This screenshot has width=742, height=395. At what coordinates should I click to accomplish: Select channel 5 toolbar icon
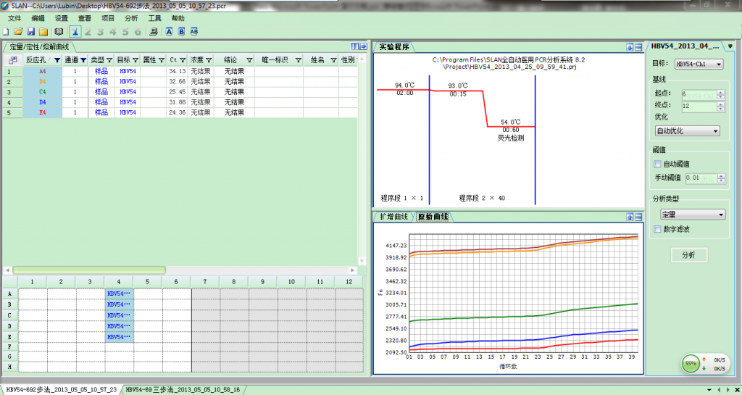[x=125, y=32]
